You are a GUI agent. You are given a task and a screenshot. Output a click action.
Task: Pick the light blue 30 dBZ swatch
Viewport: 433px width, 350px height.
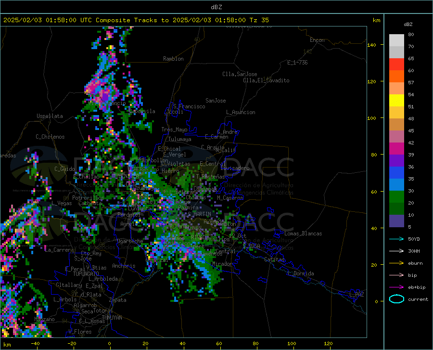396,185
